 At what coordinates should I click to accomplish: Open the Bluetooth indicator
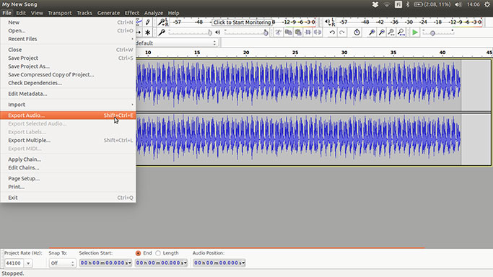pos(408,4)
